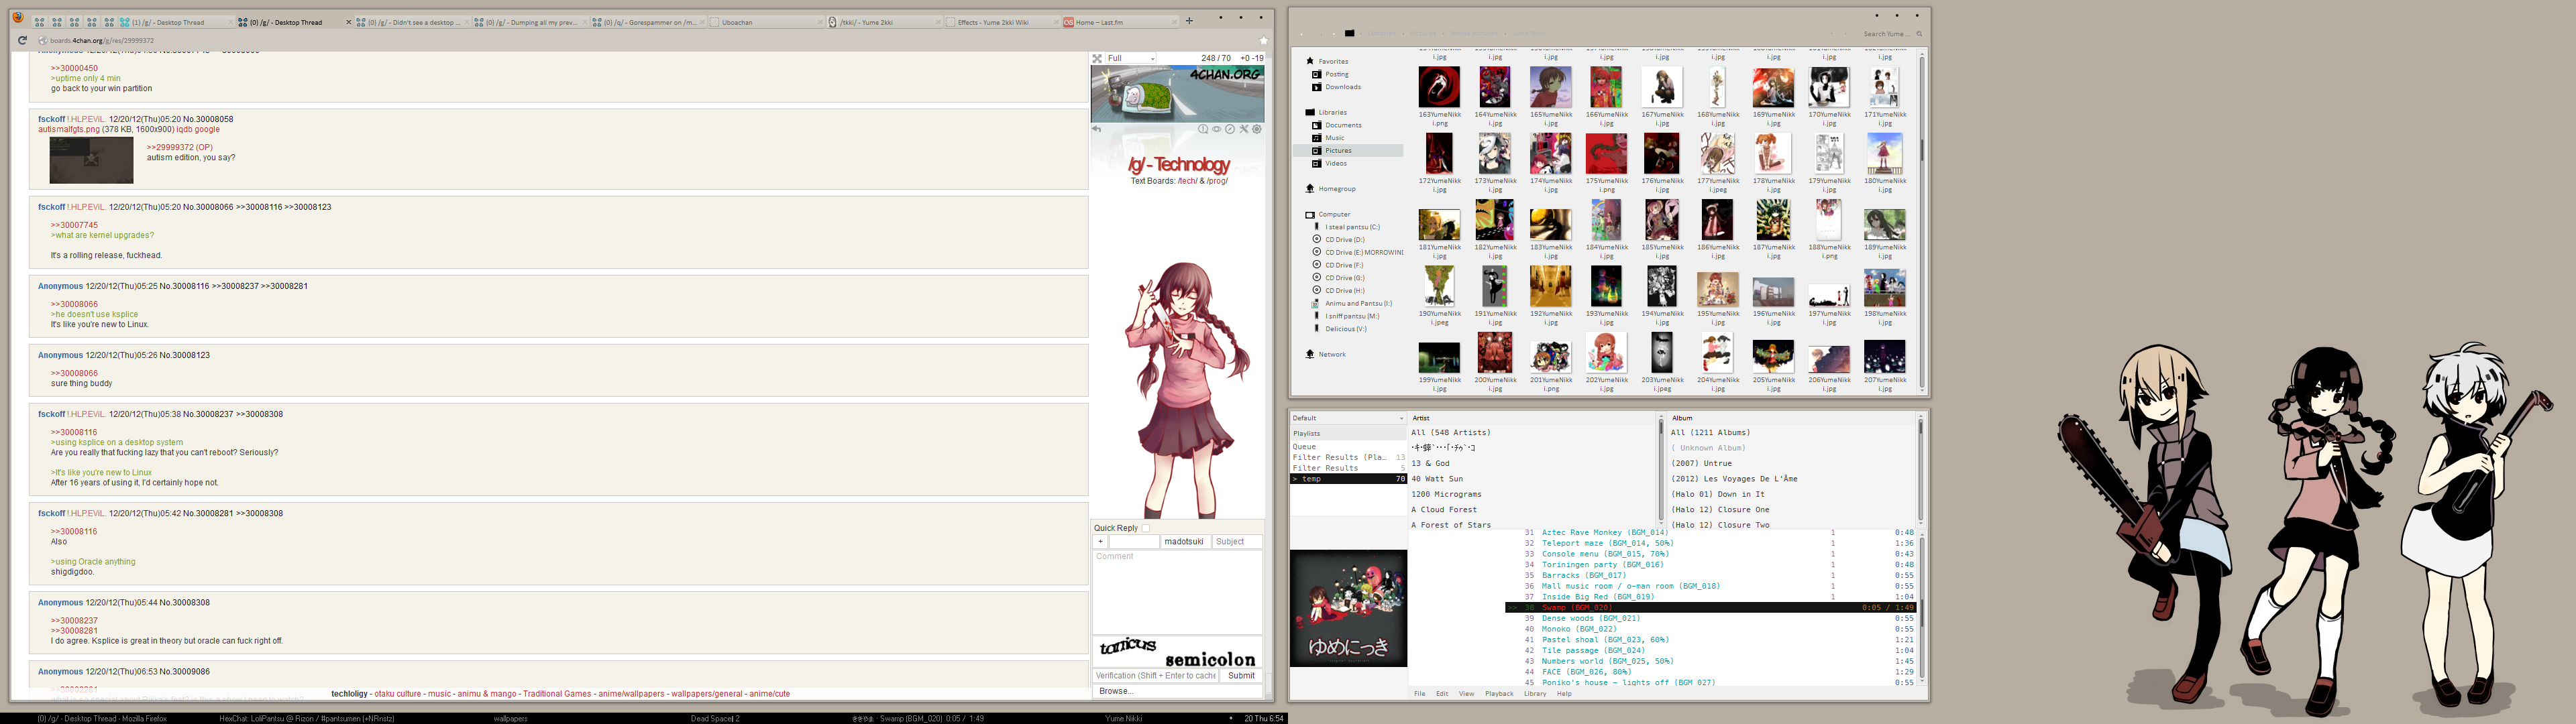Follow the >>29999372 (OP) quote link
2576x724 pixels.
180,148
